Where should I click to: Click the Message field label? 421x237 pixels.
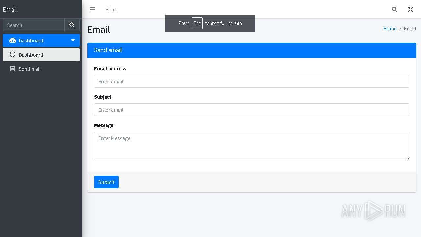104,125
